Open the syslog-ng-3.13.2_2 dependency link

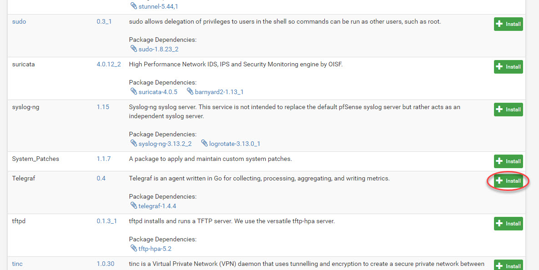tap(165, 144)
